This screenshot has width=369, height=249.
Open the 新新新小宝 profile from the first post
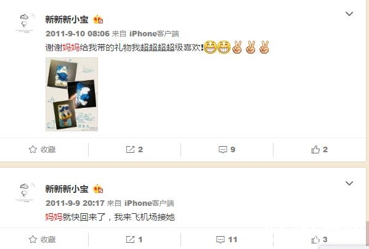tap(67, 19)
